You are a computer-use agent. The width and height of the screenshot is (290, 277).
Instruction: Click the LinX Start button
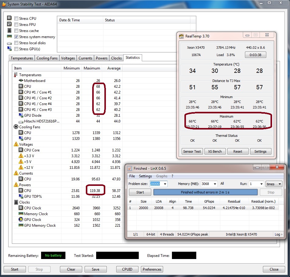coord(140,192)
